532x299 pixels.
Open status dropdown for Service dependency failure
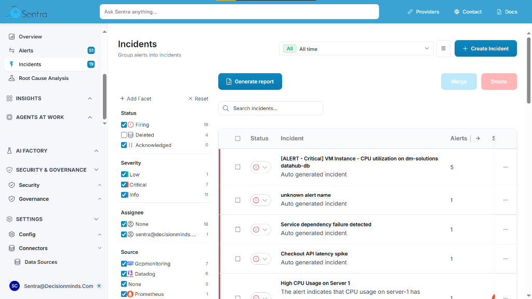pyautogui.click(x=261, y=229)
